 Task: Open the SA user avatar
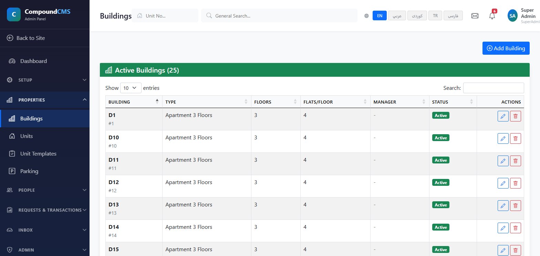click(512, 16)
